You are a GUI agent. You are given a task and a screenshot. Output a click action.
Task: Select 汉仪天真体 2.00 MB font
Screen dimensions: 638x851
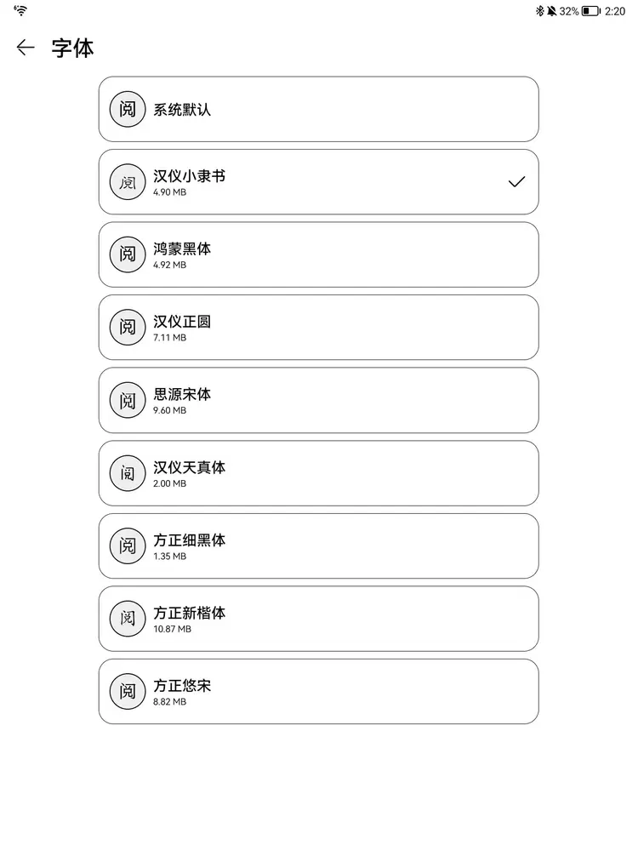[x=318, y=473]
